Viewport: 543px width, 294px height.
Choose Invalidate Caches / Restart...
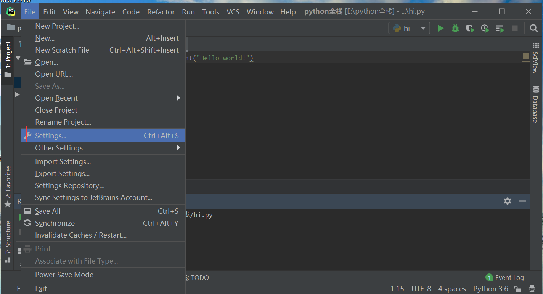click(103, 235)
